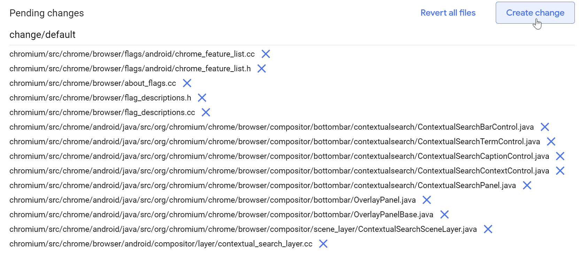This screenshot has width=579, height=260.
Task: Remove ContextualSearchTermControl.java using its X
Action: click(551, 141)
